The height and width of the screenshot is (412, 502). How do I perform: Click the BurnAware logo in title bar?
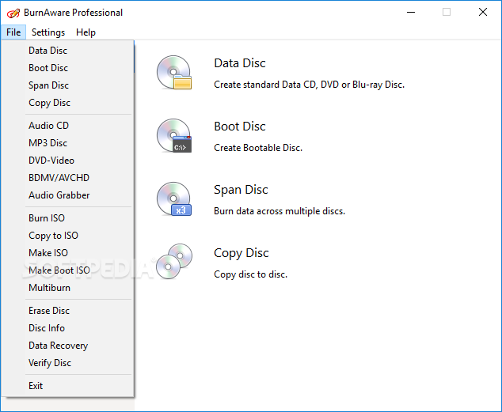[13, 13]
